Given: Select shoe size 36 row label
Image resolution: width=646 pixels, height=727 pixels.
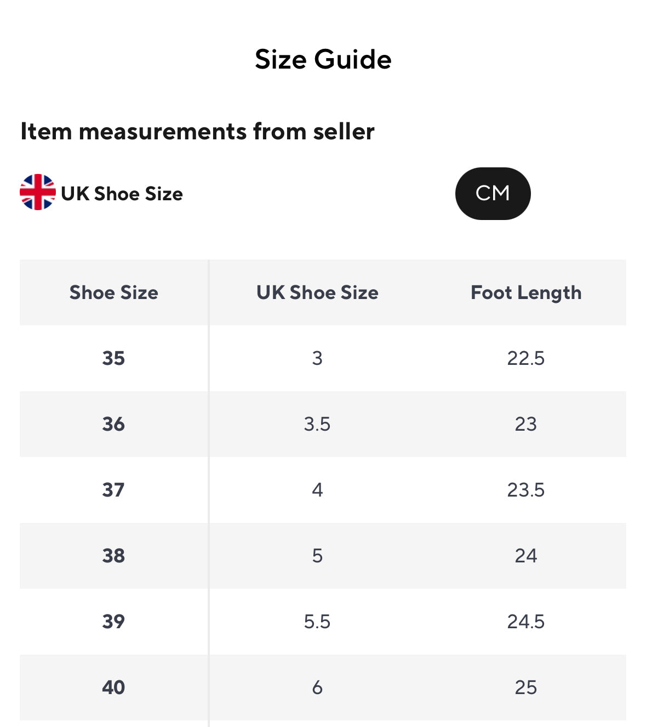Looking at the screenshot, I should click(x=113, y=424).
